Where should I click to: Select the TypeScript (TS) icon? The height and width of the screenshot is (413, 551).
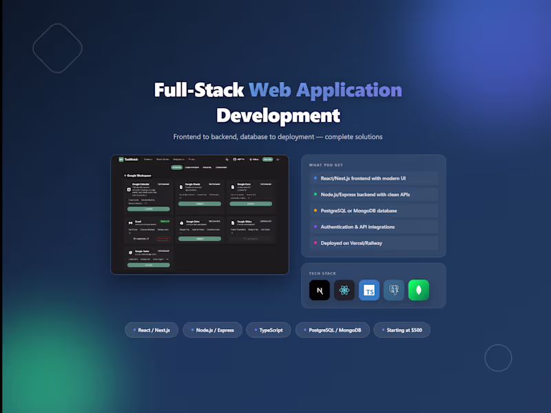tap(369, 290)
